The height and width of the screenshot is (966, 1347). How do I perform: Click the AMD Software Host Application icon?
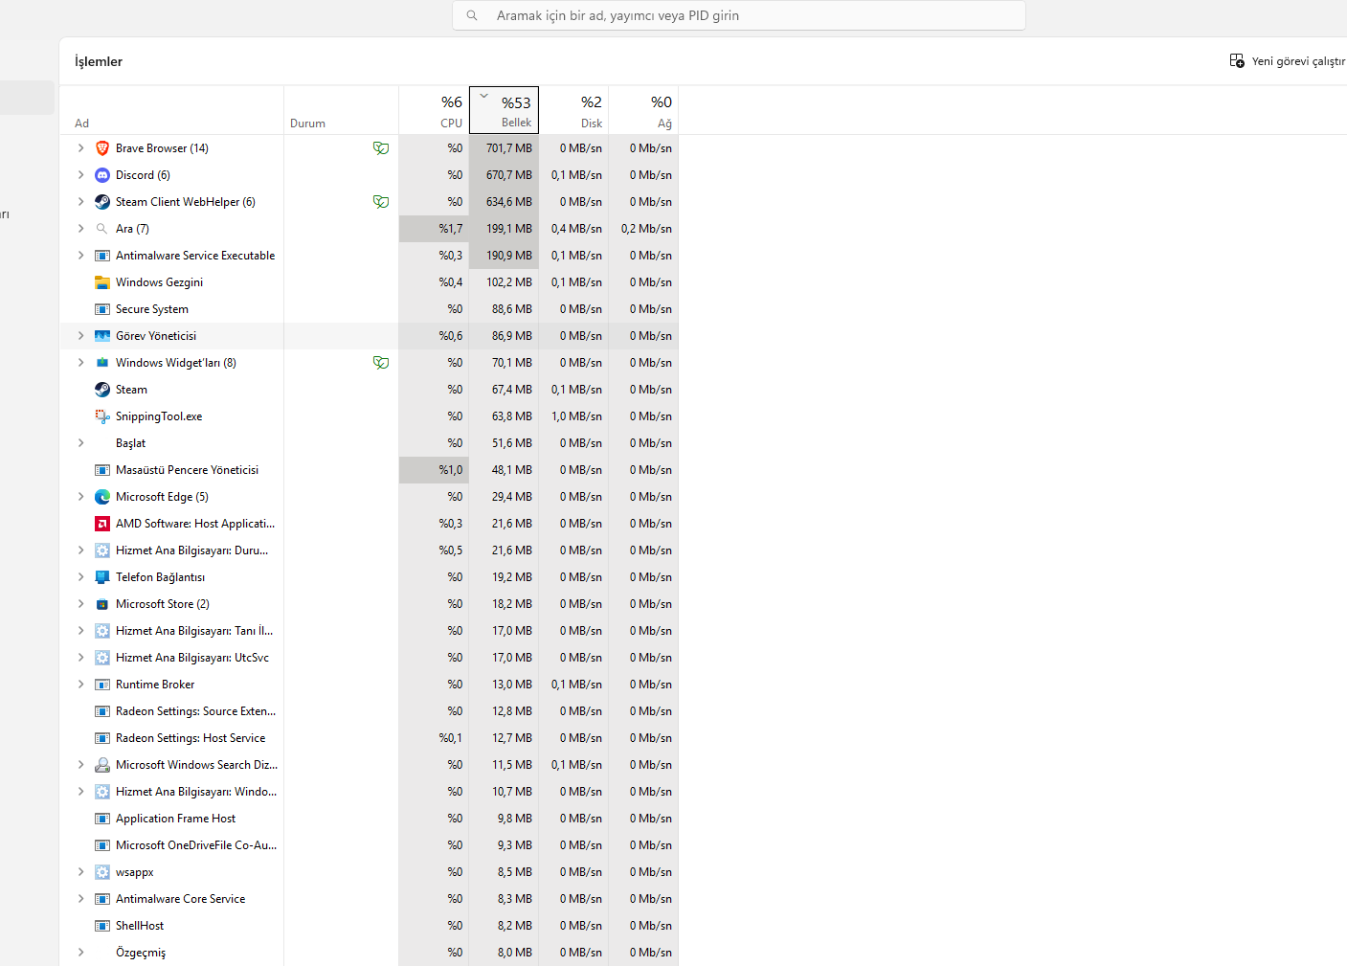pyautogui.click(x=102, y=524)
